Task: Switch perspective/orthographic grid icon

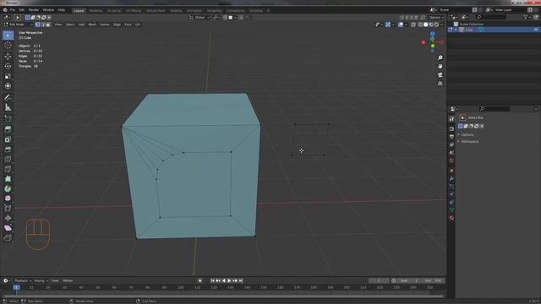Action: click(x=440, y=84)
